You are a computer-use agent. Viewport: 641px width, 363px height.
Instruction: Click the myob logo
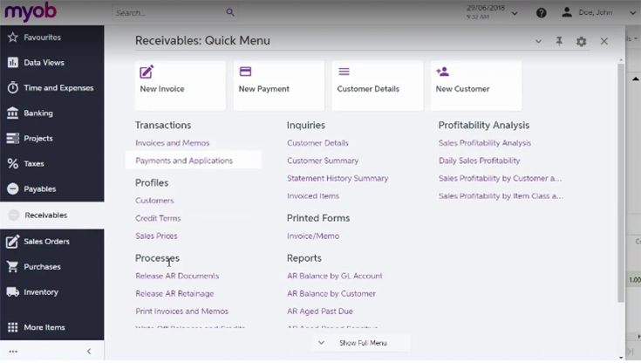(x=31, y=12)
